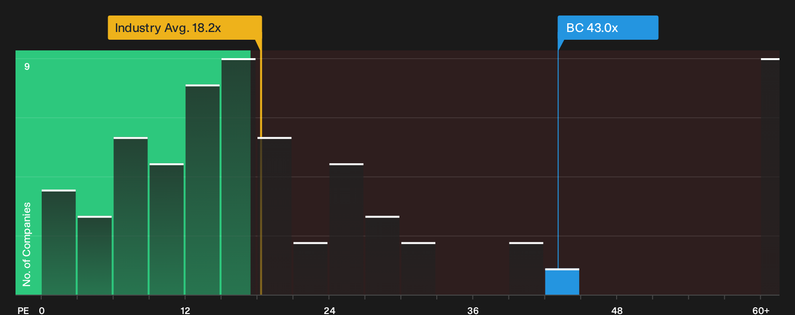Click the axis label '36'
The image size is (795, 315).
[x=473, y=311]
